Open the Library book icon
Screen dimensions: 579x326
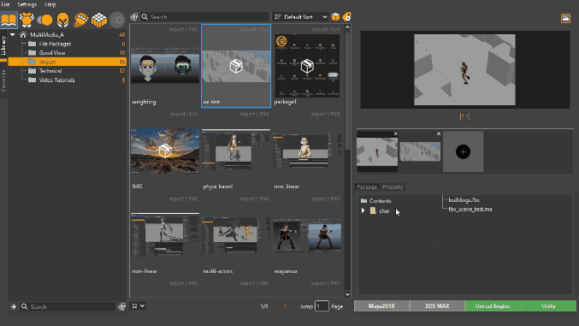tap(9, 19)
